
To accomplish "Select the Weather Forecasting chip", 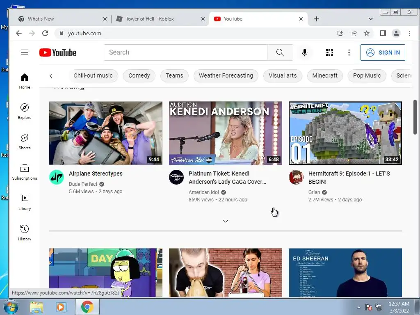I will tap(226, 75).
